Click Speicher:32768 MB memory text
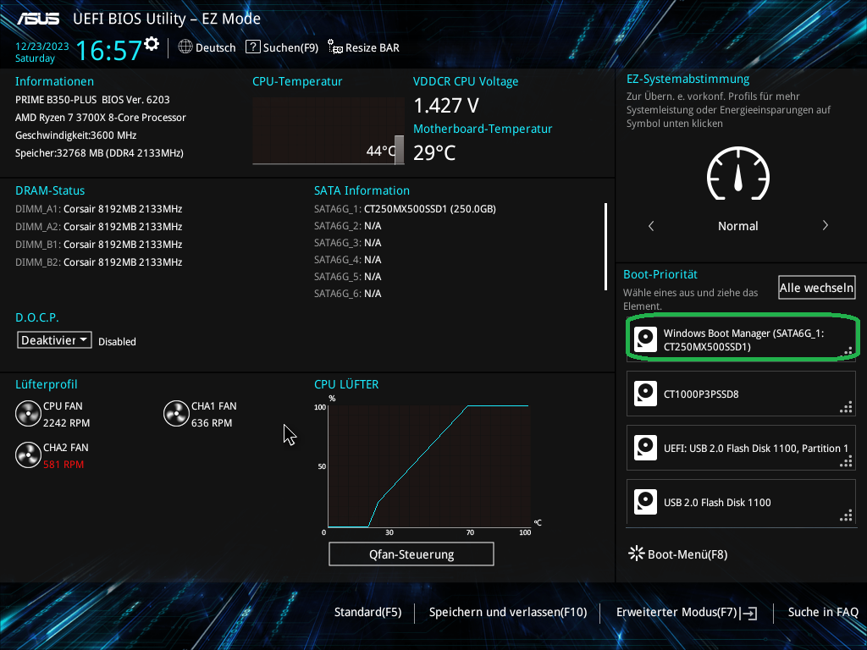Image resolution: width=867 pixels, height=650 pixels. point(100,152)
